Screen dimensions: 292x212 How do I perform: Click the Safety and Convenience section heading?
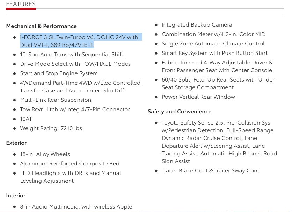pos(180,112)
